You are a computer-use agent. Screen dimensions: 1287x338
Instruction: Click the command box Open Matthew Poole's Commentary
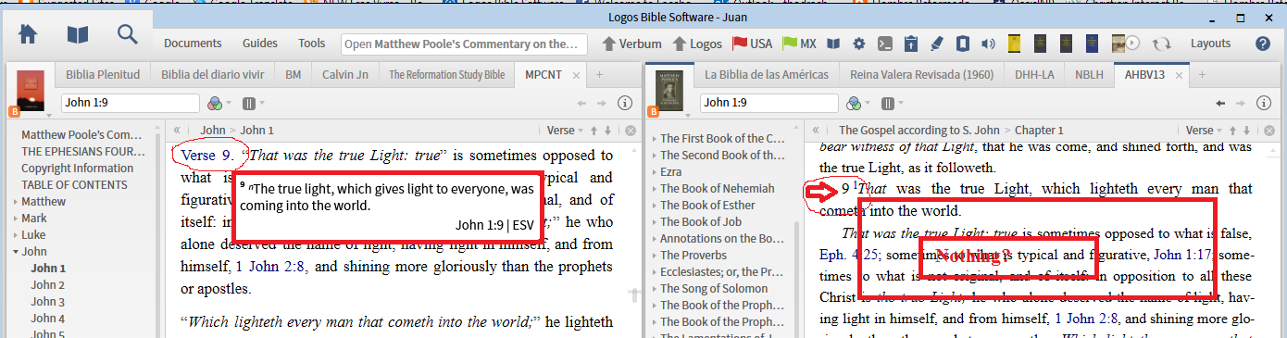pyautogui.click(x=465, y=44)
